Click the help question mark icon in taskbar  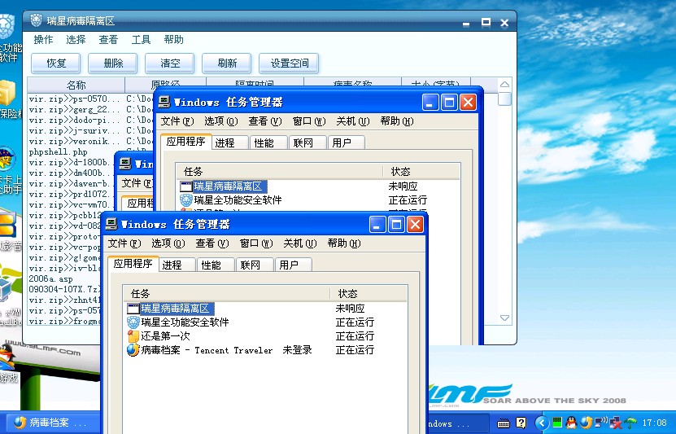point(521,423)
